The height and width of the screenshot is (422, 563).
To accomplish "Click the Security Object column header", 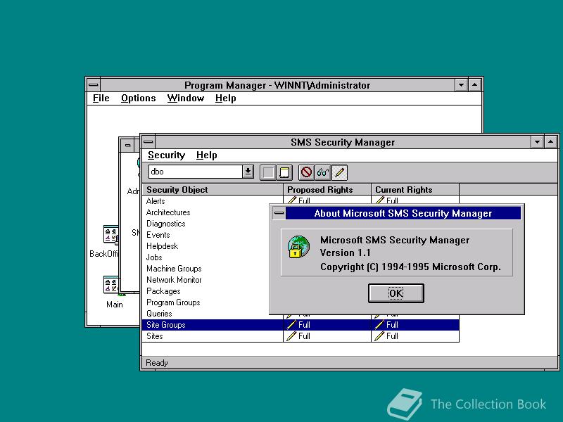I will coord(213,189).
